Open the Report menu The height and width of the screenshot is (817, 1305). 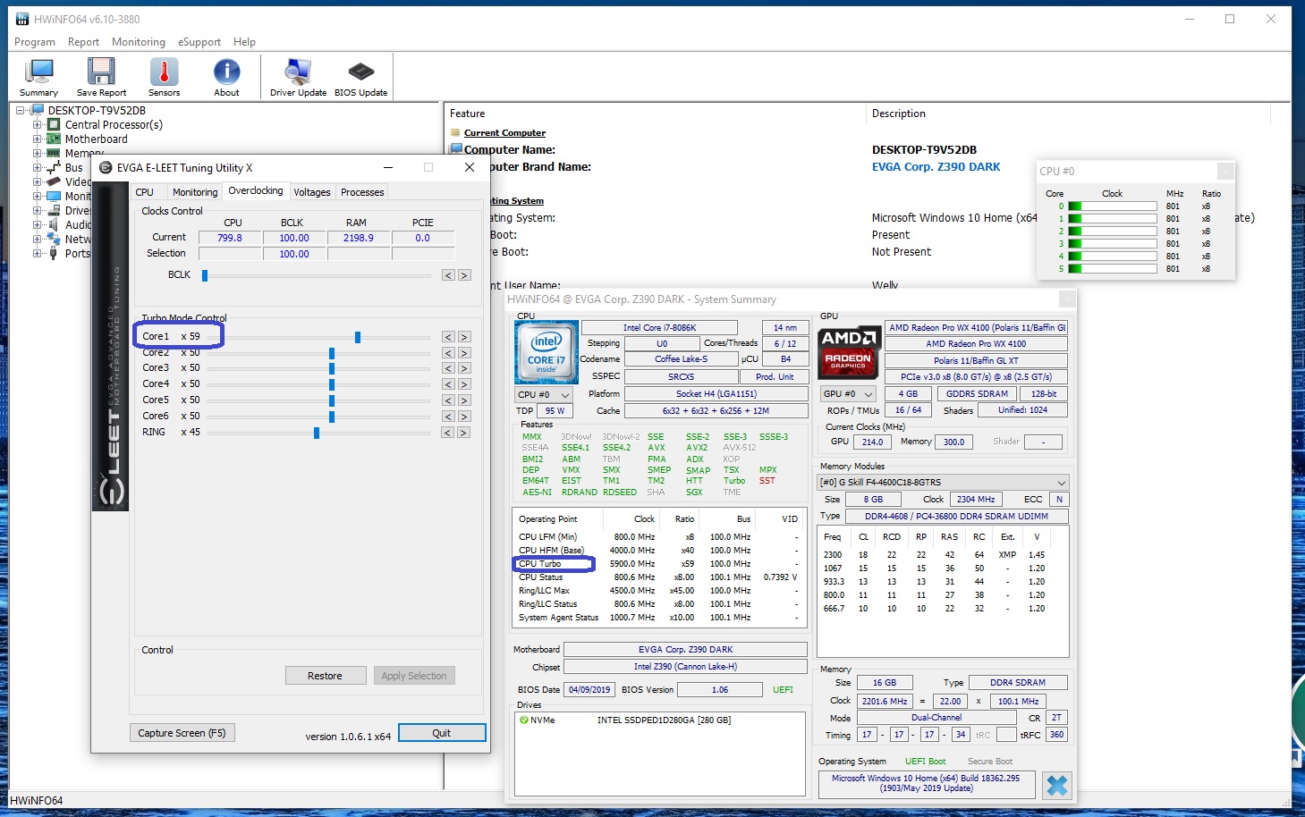[x=83, y=42]
